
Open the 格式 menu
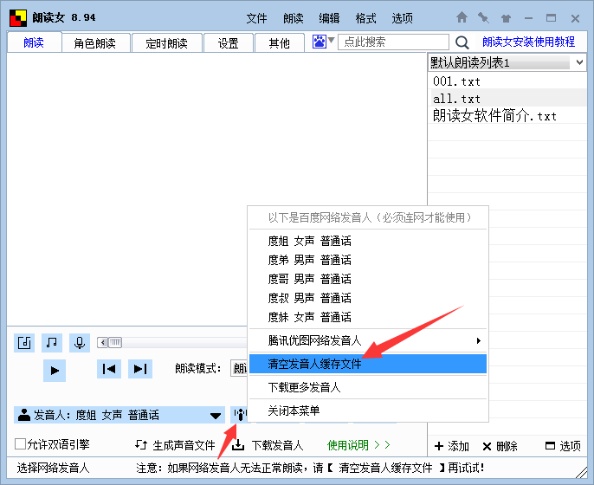tap(365, 18)
